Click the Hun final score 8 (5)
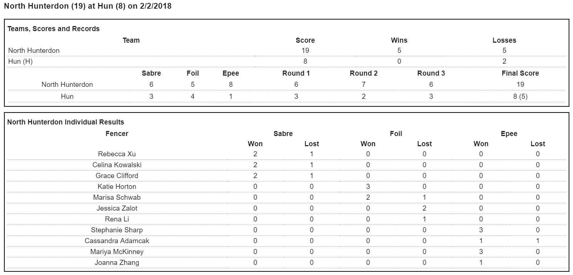 coord(520,97)
